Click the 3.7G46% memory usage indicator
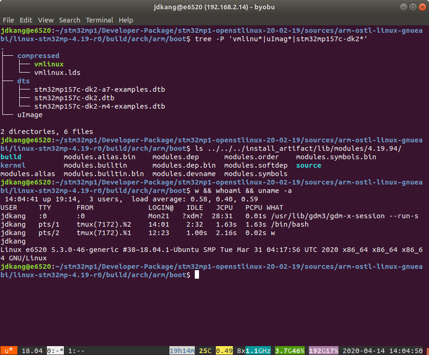 click(290, 351)
